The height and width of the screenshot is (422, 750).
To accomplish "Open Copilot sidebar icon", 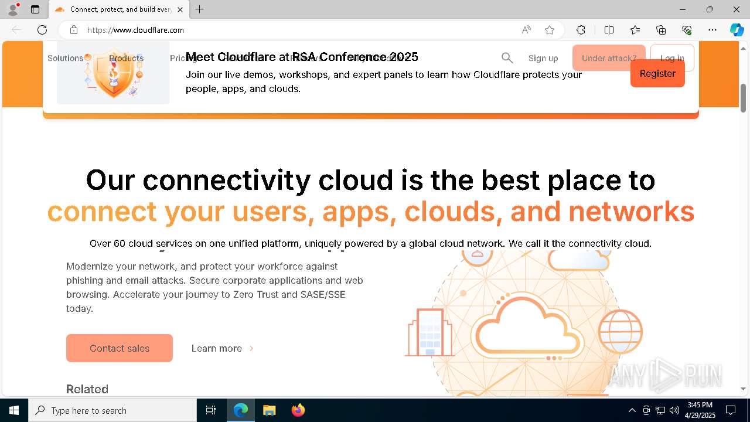I will pyautogui.click(x=737, y=30).
